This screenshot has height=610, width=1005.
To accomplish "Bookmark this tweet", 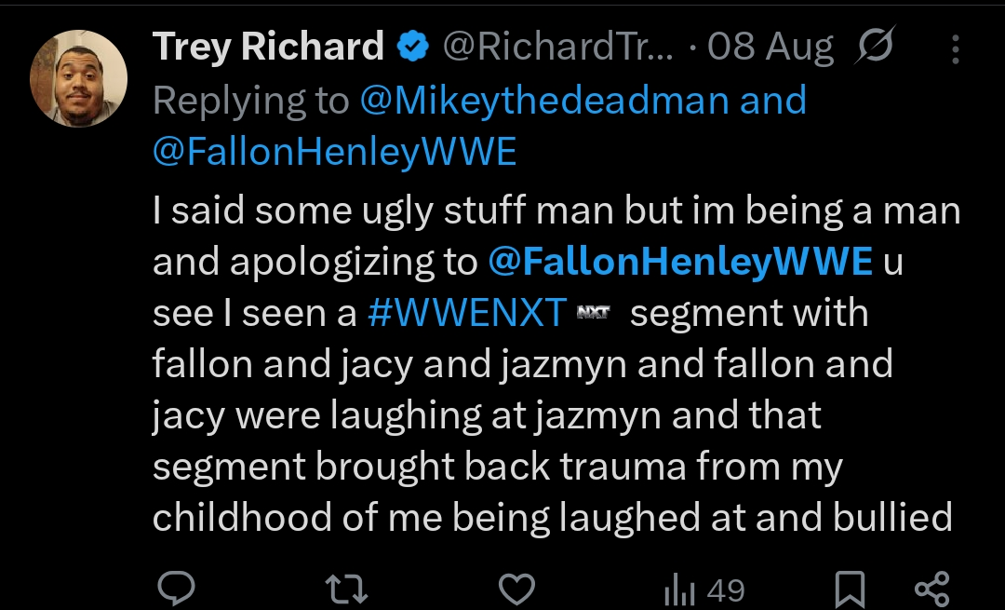I will (x=849, y=589).
